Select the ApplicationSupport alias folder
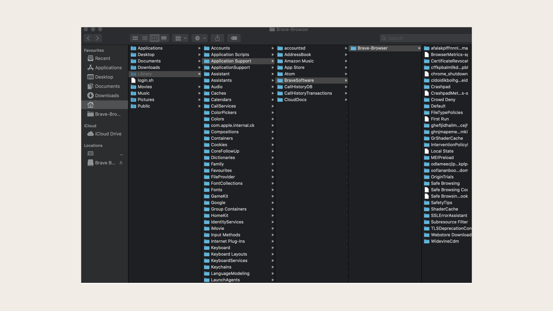Viewport: 553px width, 311px height. coord(238,67)
